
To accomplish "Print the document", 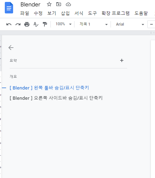I will [27, 24].
